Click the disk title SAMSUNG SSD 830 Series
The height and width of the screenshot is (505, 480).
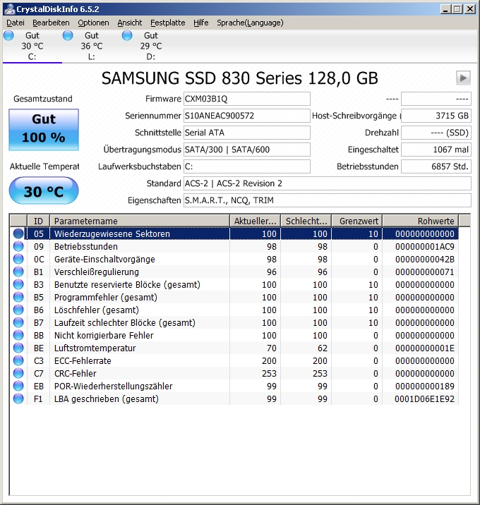click(x=239, y=78)
